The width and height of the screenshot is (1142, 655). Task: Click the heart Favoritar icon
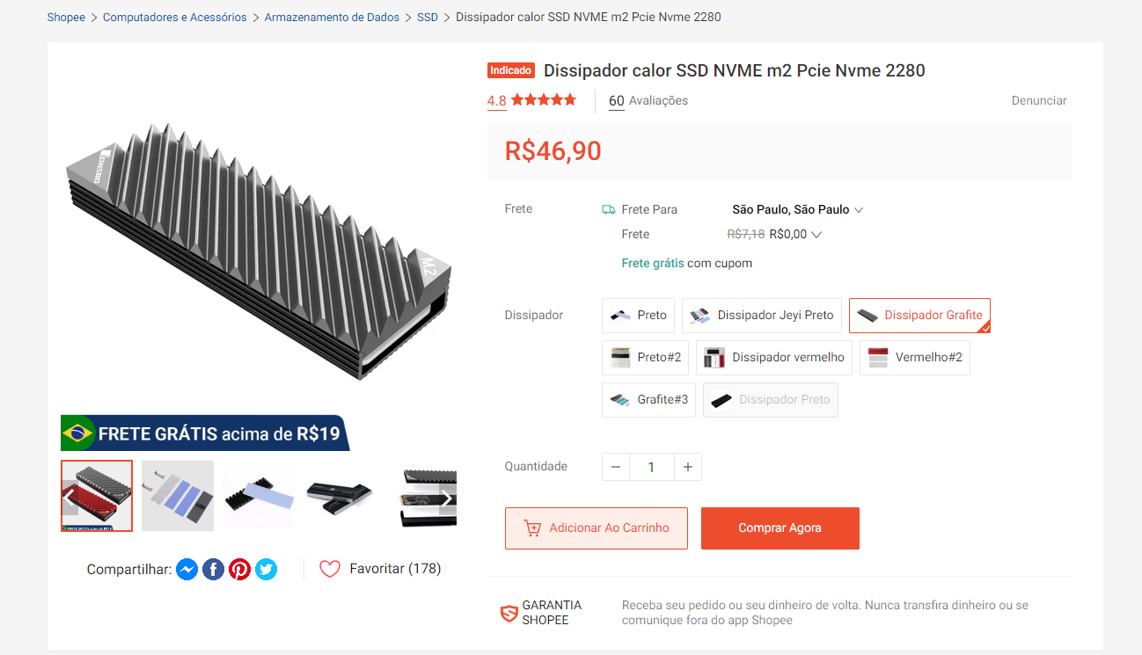point(330,569)
